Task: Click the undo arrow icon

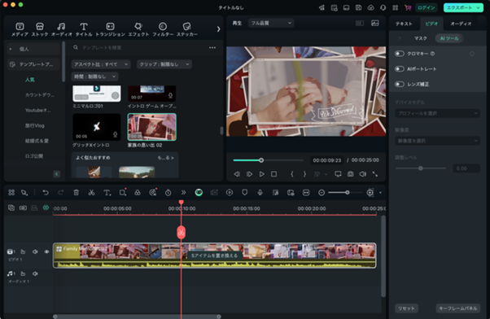Action: 46,193
